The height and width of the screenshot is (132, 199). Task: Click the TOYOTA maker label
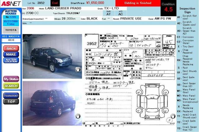tap(11, 30)
